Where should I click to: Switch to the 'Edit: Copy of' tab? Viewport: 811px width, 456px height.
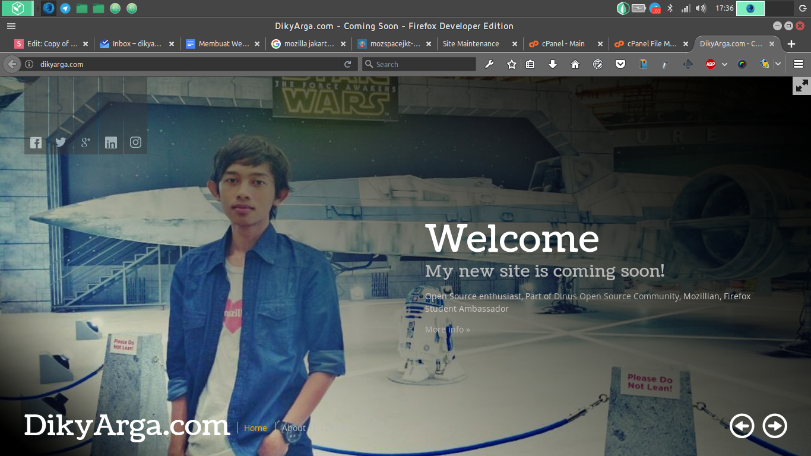pos(52,43)
